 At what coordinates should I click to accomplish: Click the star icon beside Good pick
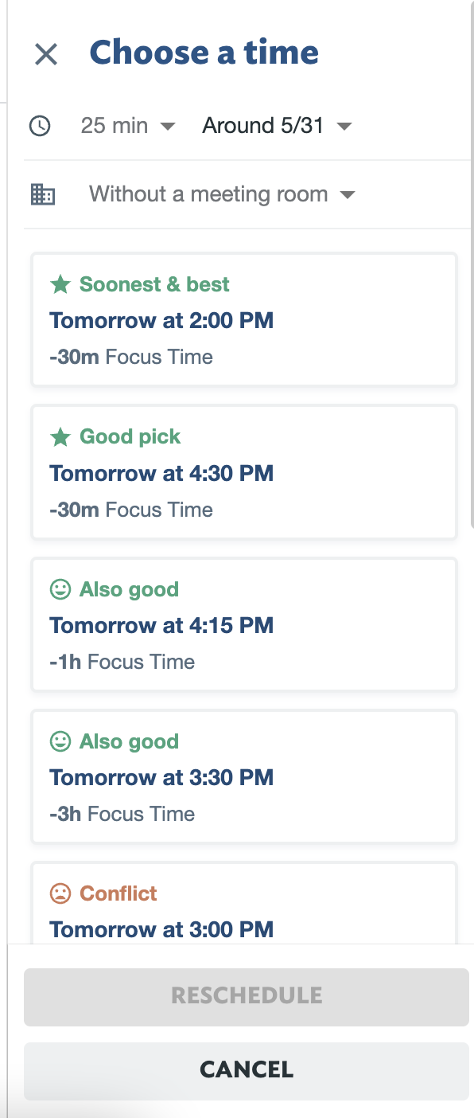coord(60,436)
